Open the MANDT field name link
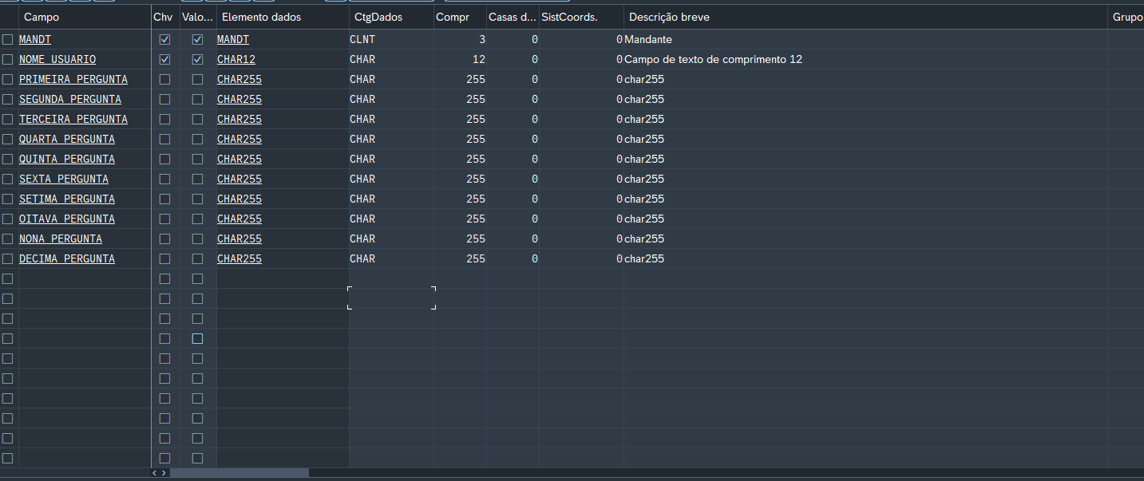The height and width of the screenshot is (481, 1144). pyautogui.click(x=35, y=39)
